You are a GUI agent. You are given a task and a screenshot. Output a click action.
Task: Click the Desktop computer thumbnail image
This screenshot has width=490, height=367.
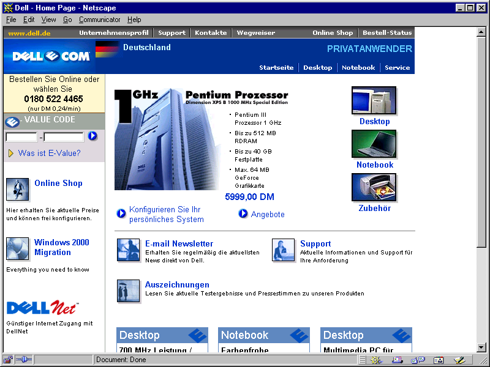click(374, 100)
